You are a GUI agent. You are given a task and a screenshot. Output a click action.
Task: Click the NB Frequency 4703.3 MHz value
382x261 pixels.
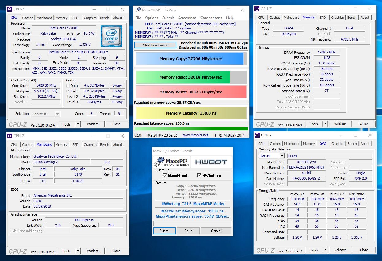coord(349,39)
